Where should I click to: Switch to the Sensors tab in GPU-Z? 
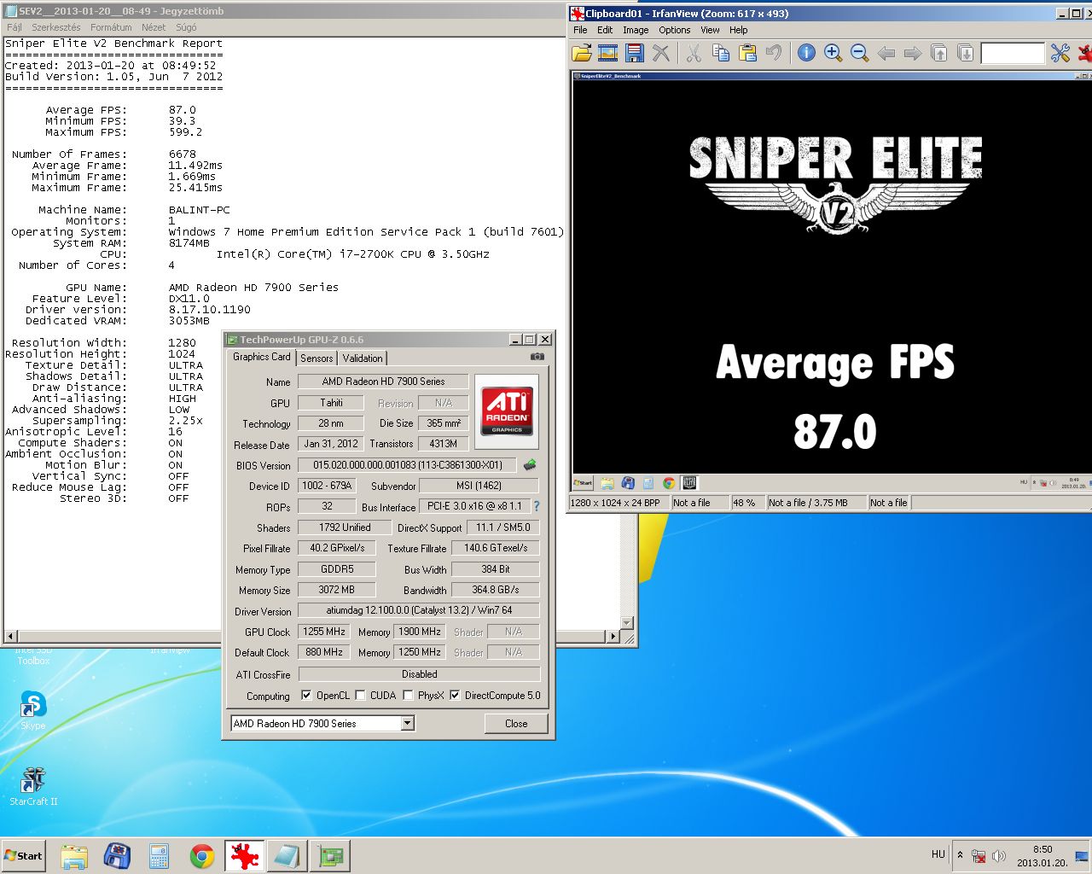317,358
